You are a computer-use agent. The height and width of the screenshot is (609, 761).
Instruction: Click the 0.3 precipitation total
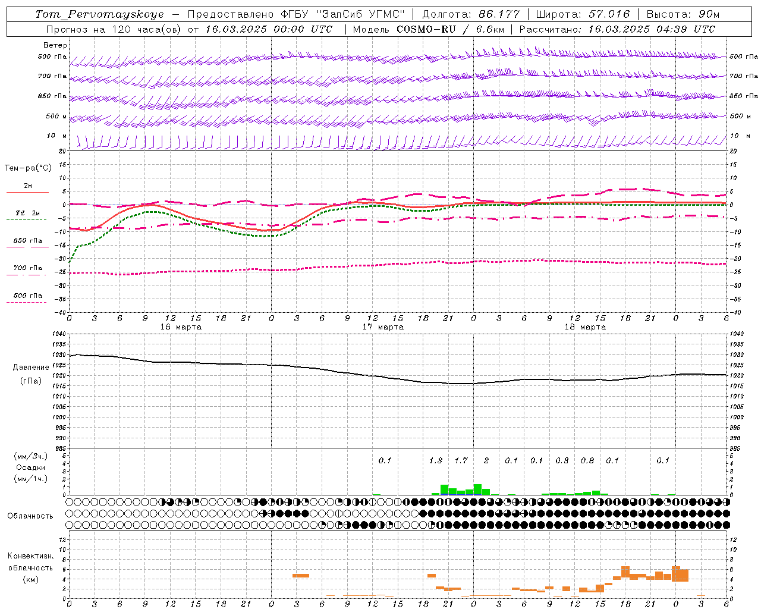[562, 460]
